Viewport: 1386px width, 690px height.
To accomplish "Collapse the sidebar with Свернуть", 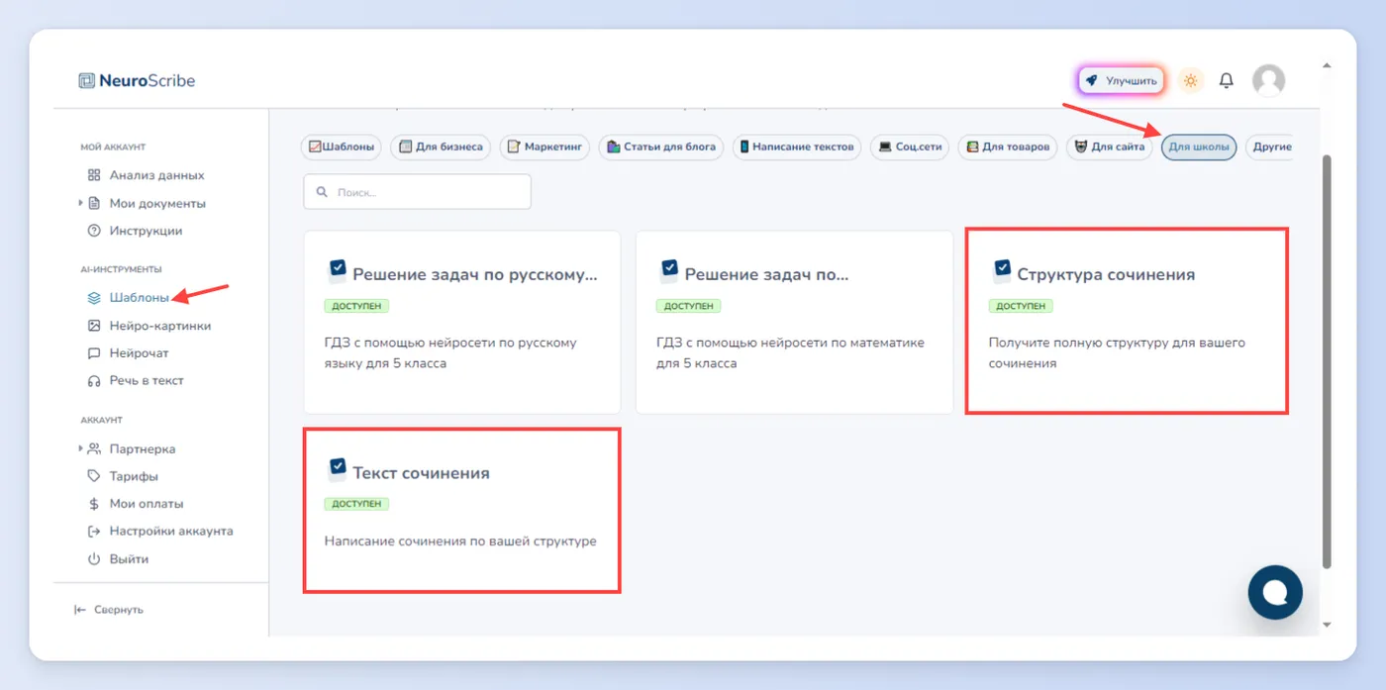I will tap(109, 610).
